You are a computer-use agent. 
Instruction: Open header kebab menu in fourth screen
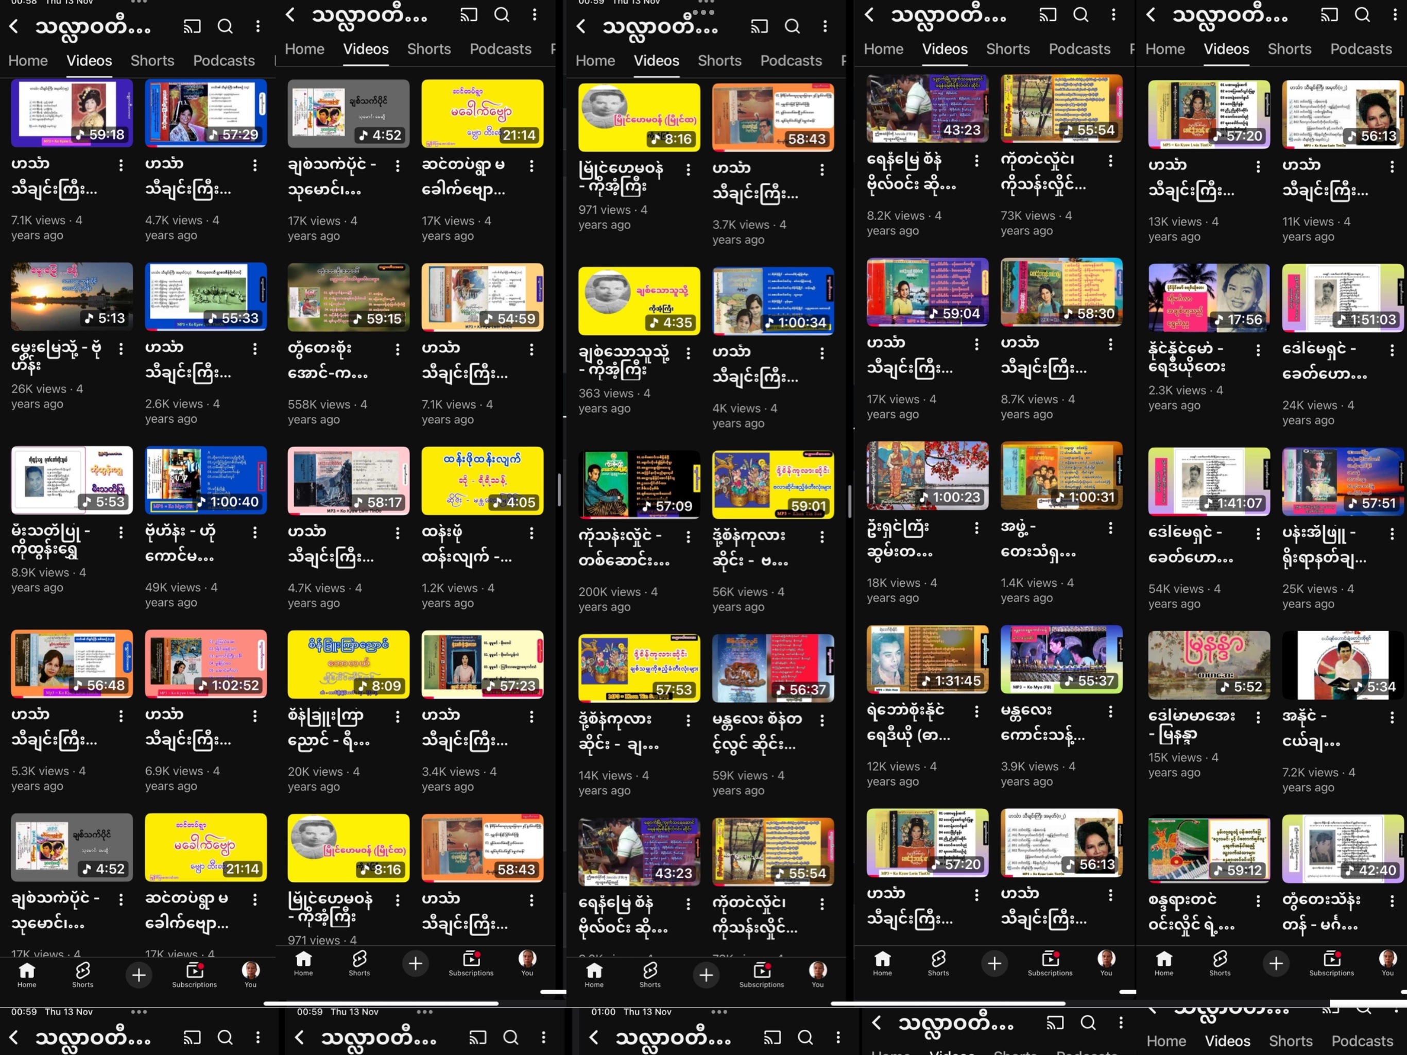click(1113, 14)
